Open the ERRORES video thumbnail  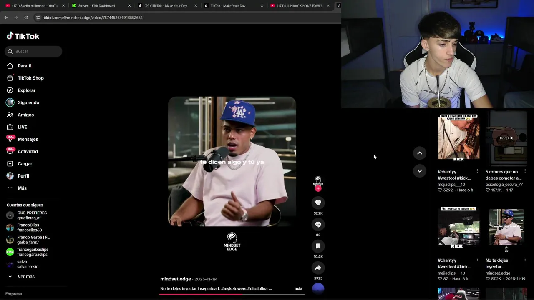click(x=506, y=137)
